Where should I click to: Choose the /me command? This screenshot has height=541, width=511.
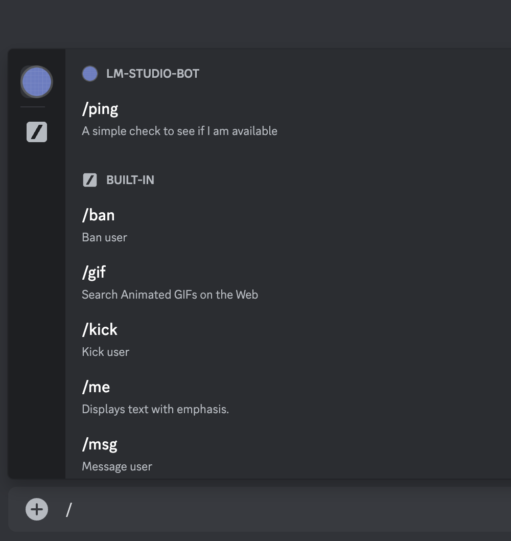96,387
